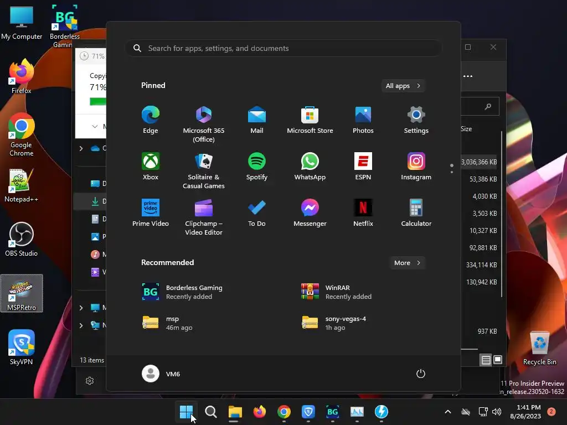Select Downloads folder in Explorer sidebar
Viewport: 567px width, 425px height.
90,201
